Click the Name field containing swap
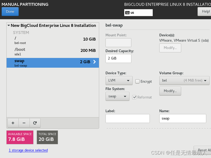Image resolution: width=211 pixels, height=158 pixels. tap(183, 118)
